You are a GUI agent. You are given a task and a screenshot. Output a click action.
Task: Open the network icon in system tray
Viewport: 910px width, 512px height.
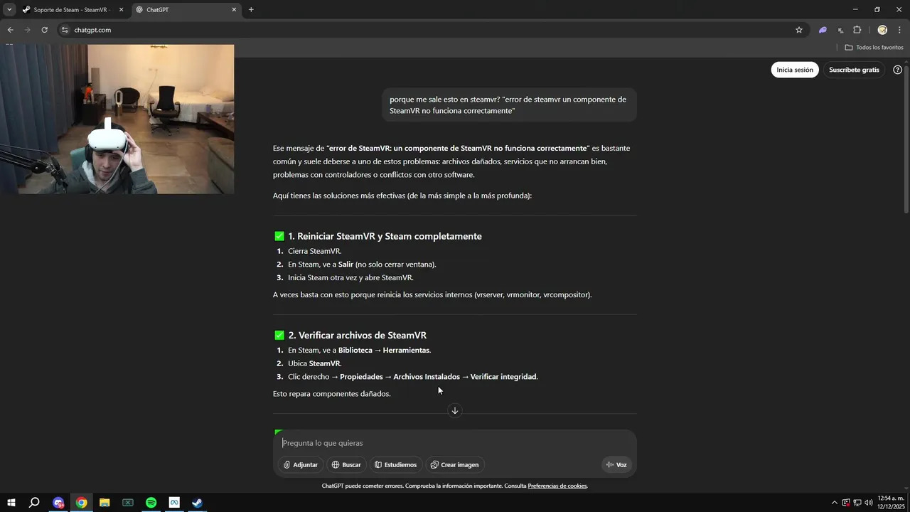pos(857,503)
